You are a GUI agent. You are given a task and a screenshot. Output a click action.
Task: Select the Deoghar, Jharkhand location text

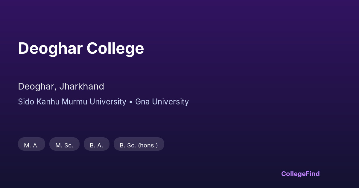(x=61, y=87)
